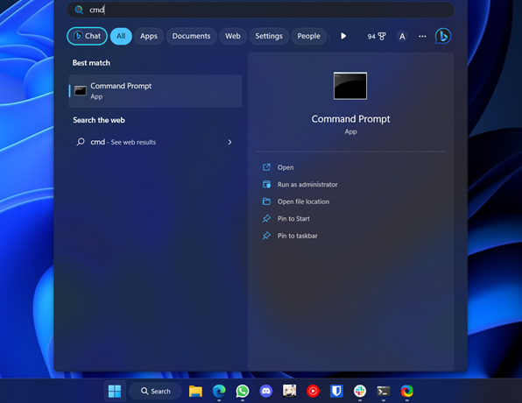Open the three-dot options menu
The width and height of the screenshot is (522, 403).
pos(422,36)
